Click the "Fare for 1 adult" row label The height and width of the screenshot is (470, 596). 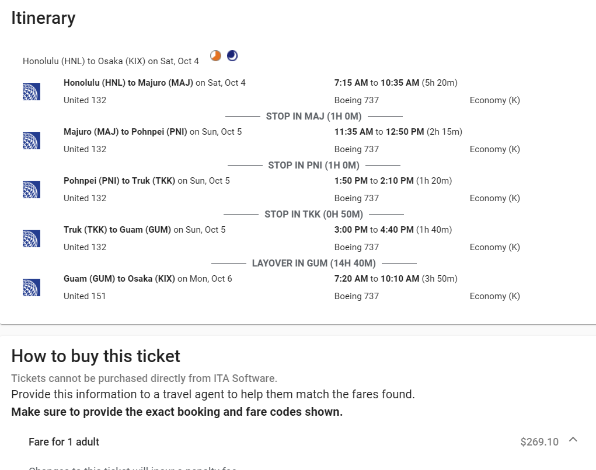click(64, 442)
